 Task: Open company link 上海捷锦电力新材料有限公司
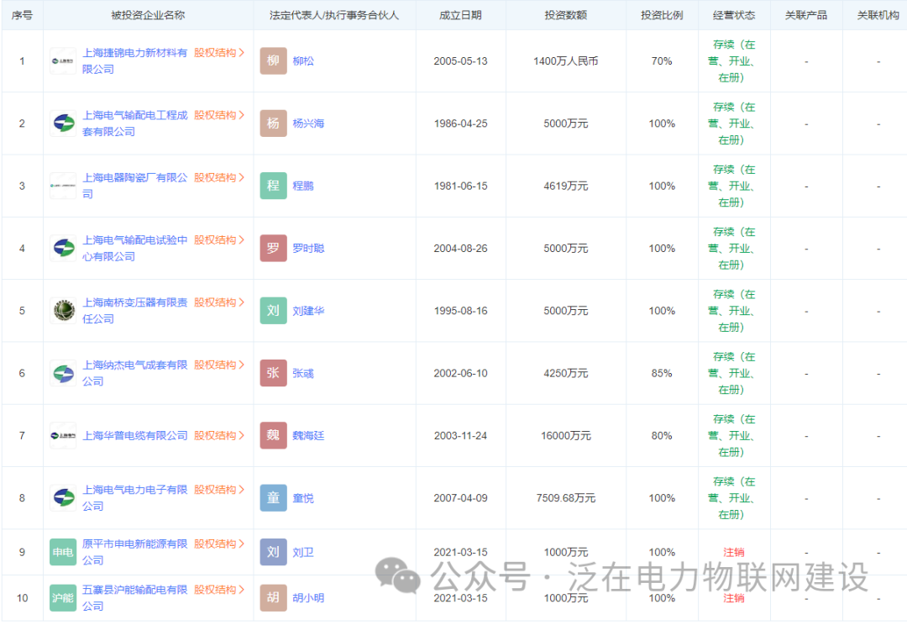coord(134,60)
